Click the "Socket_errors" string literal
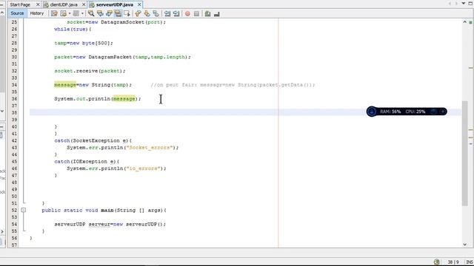Screen dimensions: 474x266 pyautogui.click(x=150, y=148)
